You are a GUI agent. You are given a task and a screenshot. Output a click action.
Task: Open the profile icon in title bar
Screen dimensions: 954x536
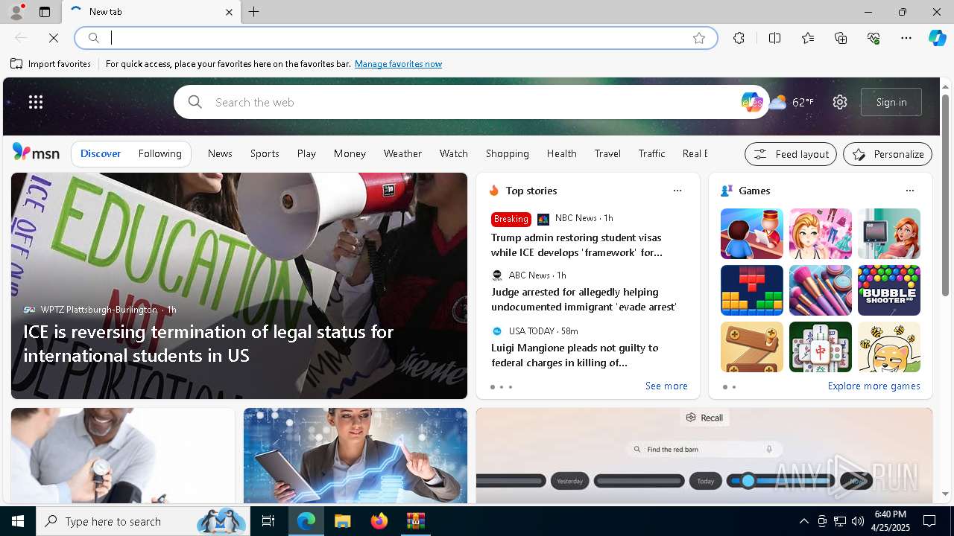pyautogui.click(x=16, y=12)
